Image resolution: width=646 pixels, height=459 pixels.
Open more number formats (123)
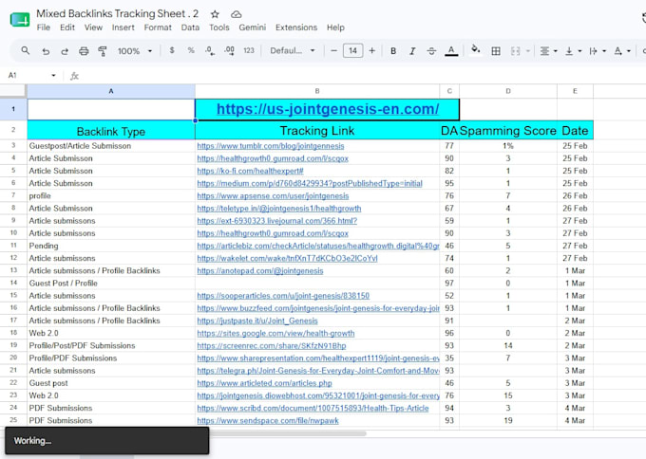[x=249, y=50]
